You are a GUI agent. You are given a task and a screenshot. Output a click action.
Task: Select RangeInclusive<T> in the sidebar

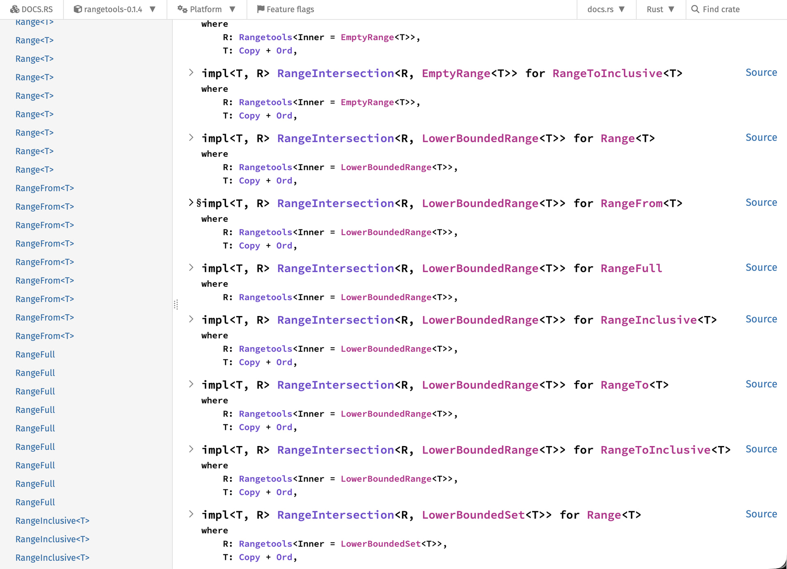[52, 521]
